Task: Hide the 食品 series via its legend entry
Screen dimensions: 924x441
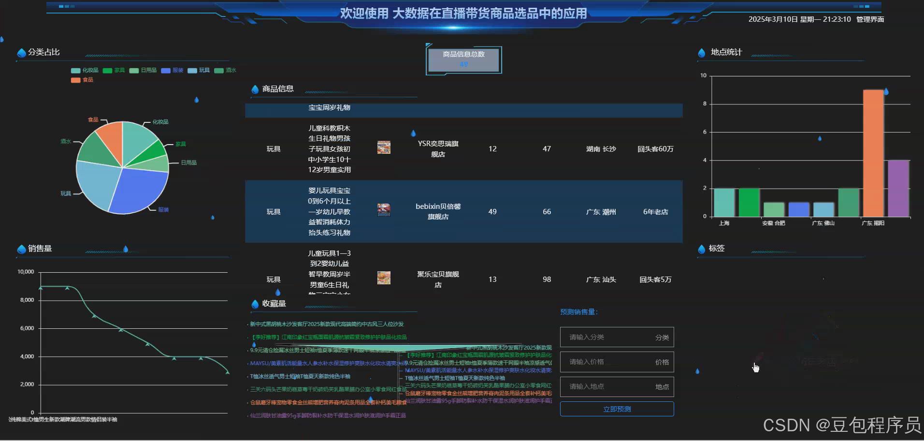Action: tap(82, 80)
